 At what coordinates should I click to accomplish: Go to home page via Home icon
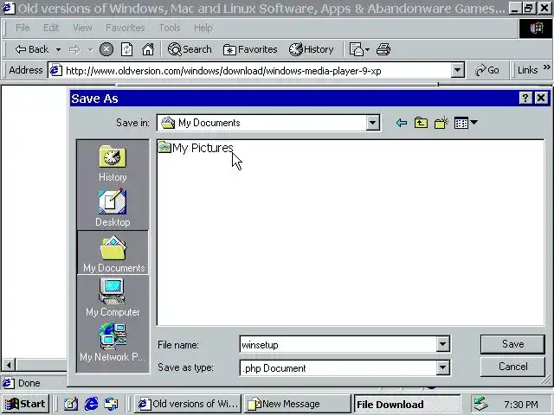148,49
